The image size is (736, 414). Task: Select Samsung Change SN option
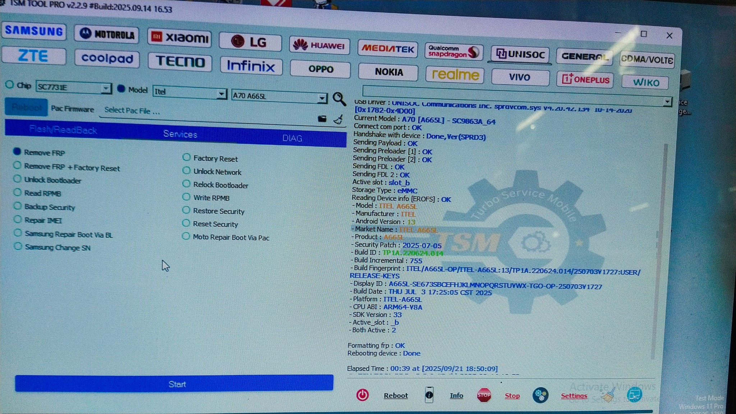(x=18, y=246)
